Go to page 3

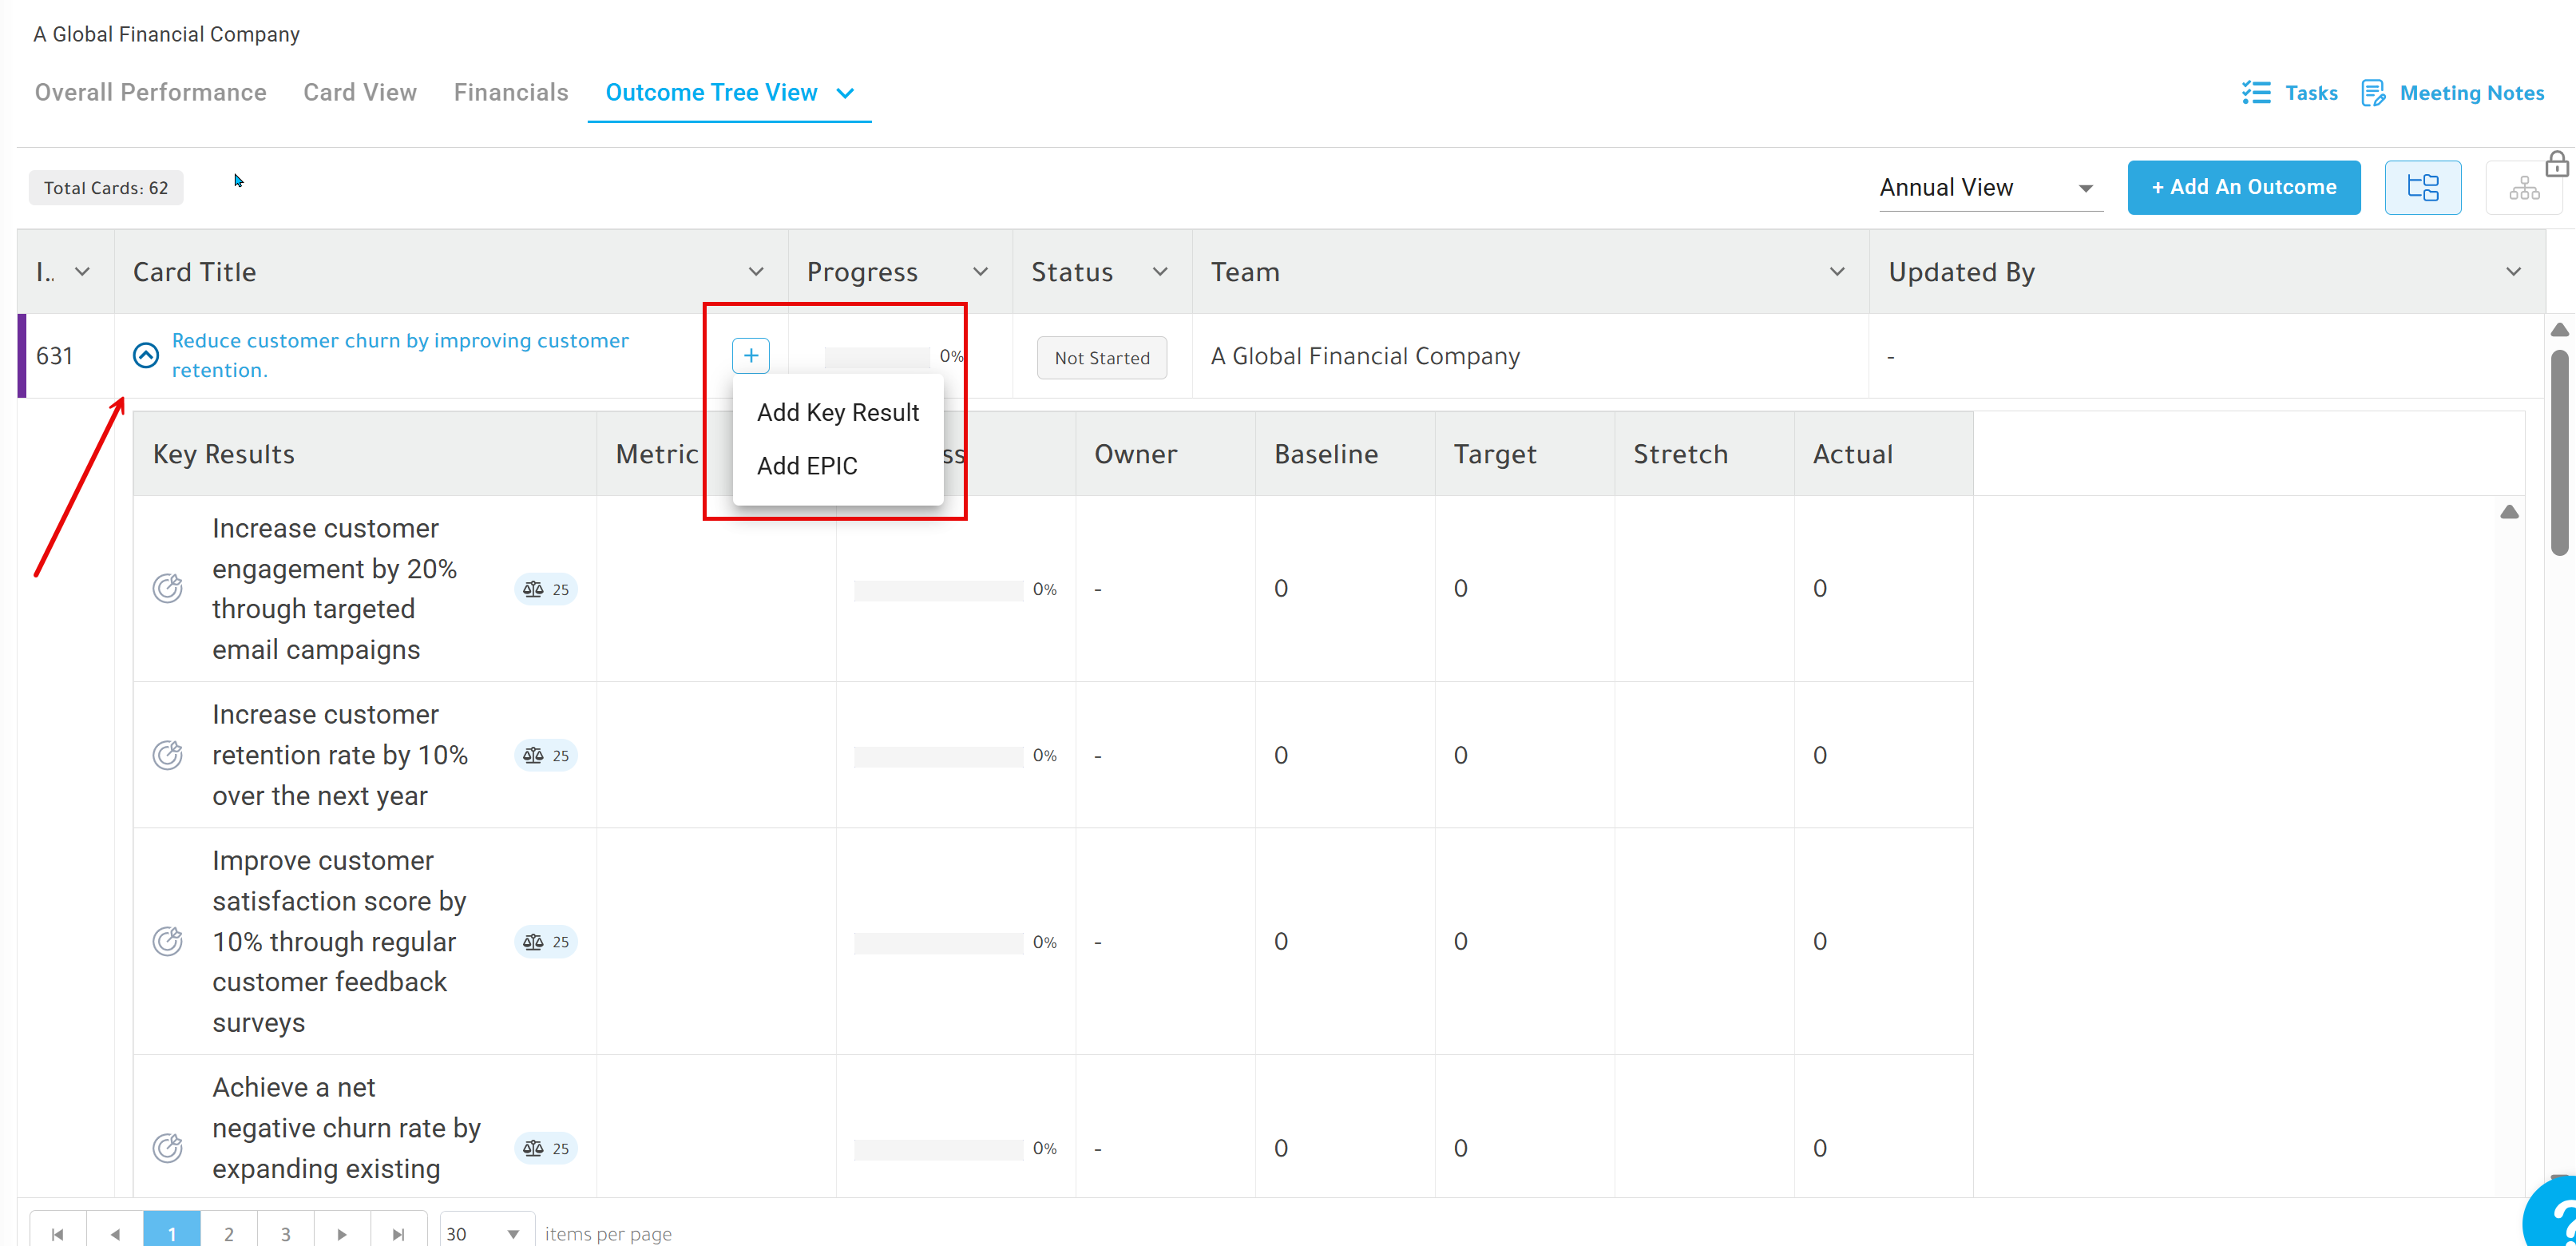tap(286, 1233)
